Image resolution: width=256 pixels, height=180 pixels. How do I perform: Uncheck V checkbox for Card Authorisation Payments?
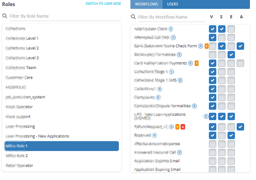[x=213, y=63]
